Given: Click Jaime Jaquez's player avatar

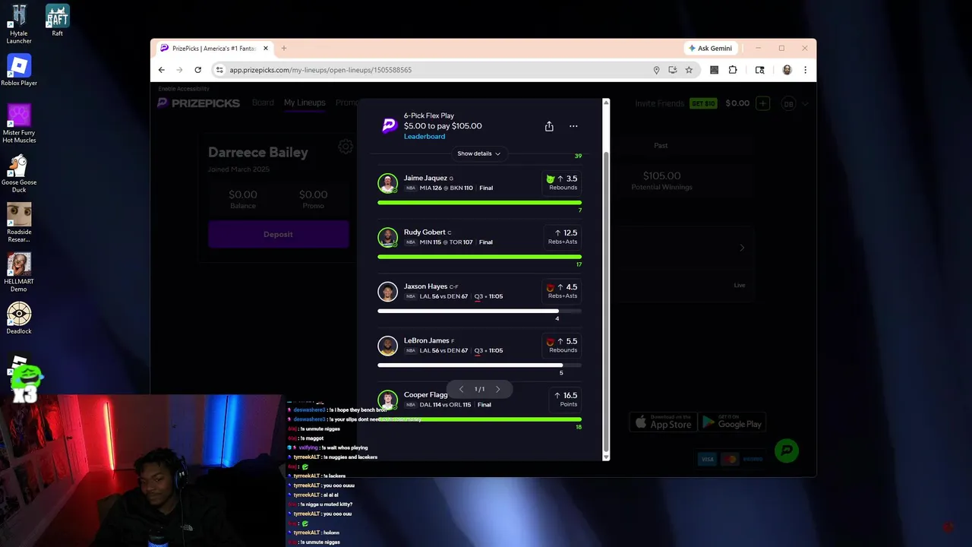Looking at the screenshot, I should 388,183.
